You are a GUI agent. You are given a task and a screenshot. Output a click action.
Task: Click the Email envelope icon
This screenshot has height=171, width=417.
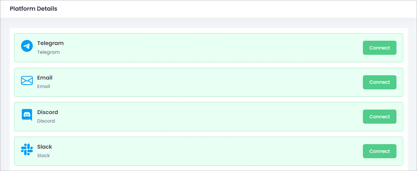[x=27, y=81]
